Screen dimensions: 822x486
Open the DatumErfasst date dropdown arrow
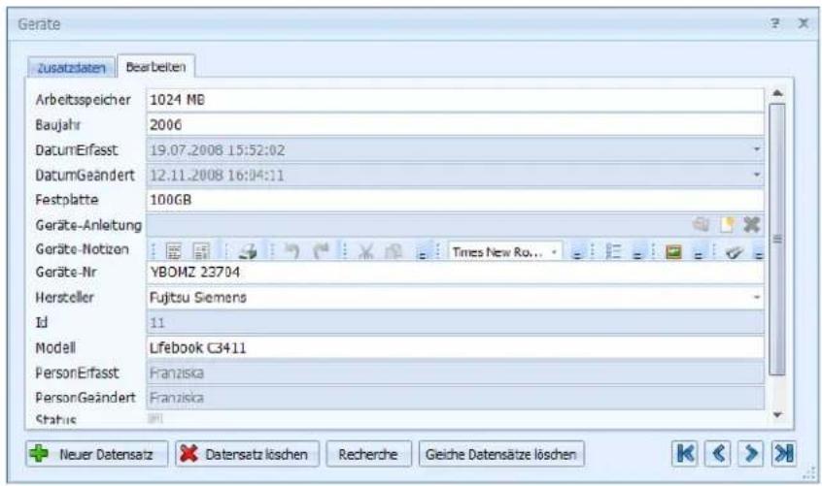pyautogui.click(x=757, y=149)
